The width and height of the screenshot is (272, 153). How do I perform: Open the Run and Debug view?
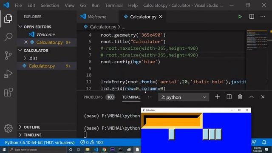[8, 74]
